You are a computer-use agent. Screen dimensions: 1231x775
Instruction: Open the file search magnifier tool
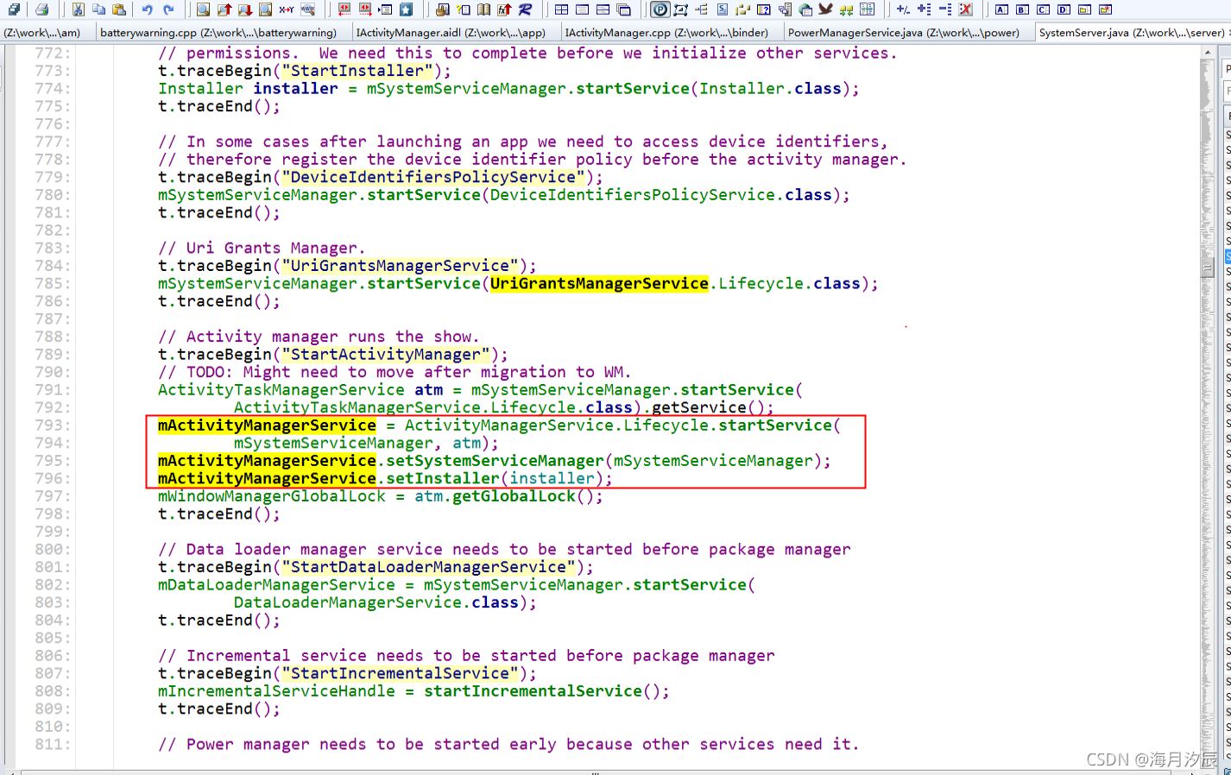click(x=203, y=9)
